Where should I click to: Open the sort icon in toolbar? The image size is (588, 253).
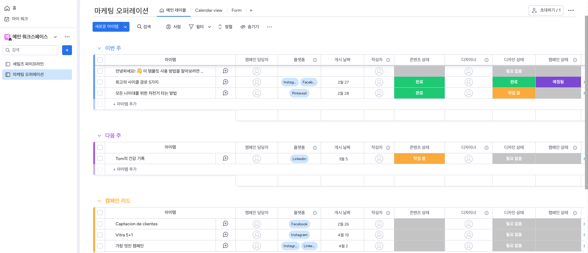coord(220,27)
